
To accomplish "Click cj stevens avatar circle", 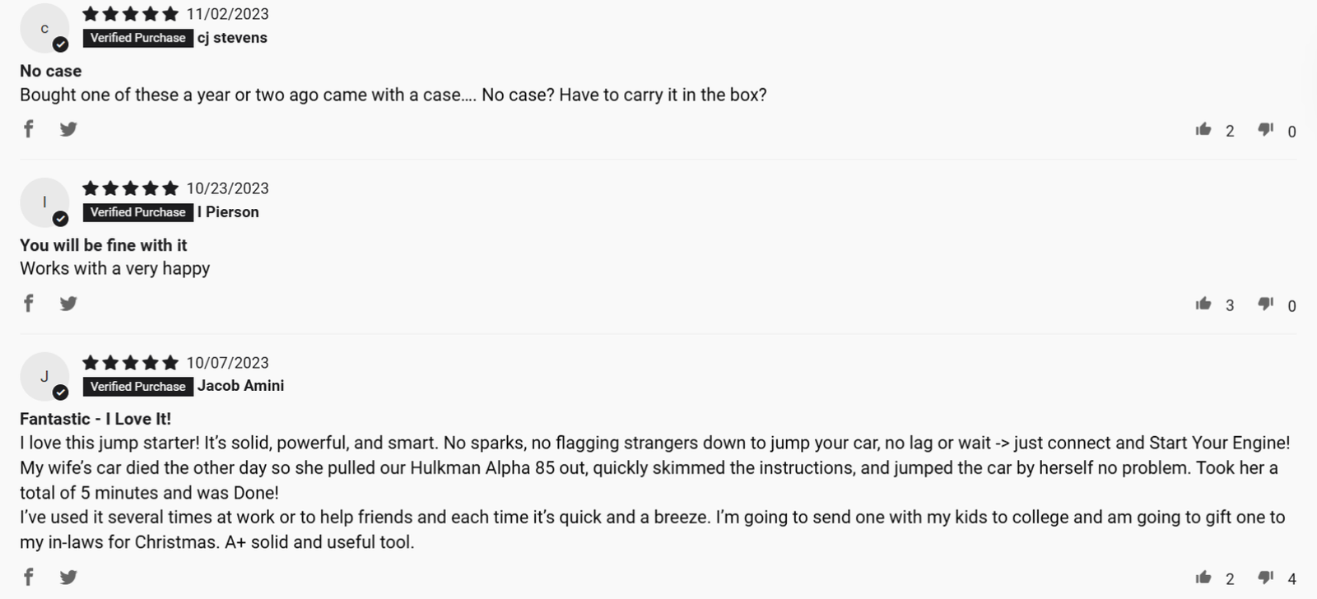I will [44, 28].
